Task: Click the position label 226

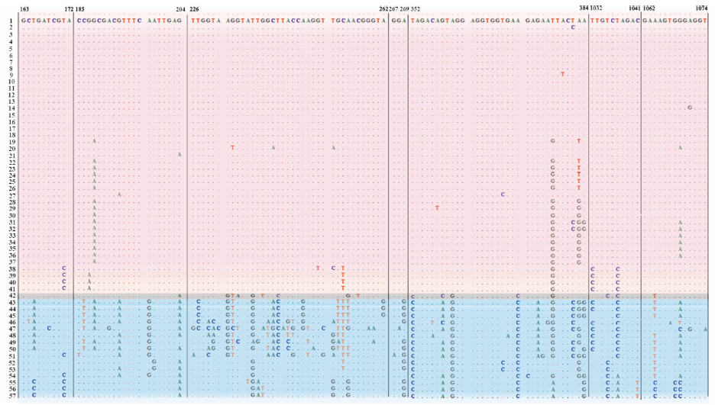Action: tap(195, 8)
